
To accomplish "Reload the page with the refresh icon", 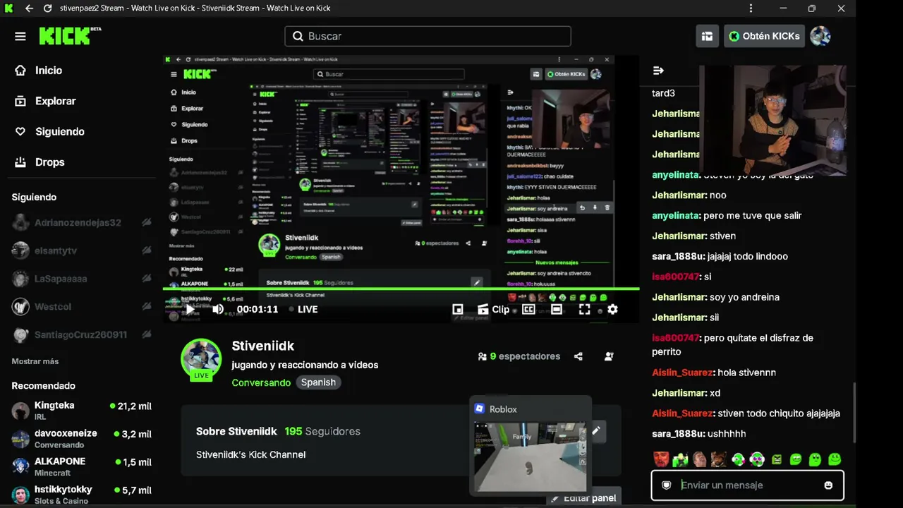I will tap(47, 8).
